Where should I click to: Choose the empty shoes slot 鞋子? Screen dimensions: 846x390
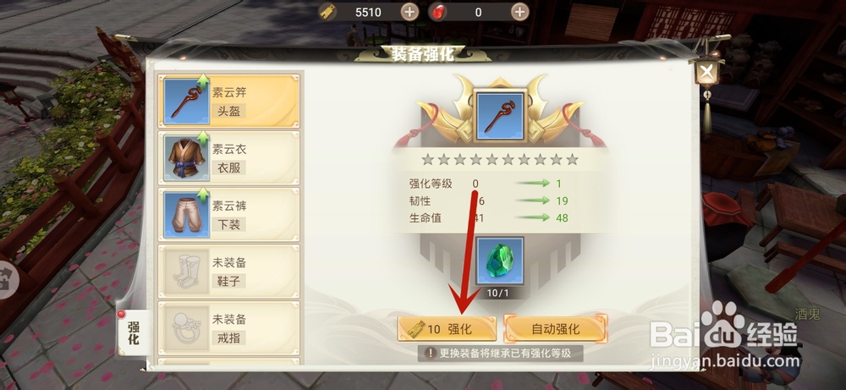228,271
